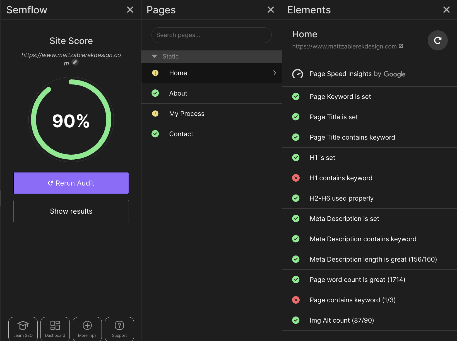
Task: Click green check beside Meta Description length
Action: (x=296, y=259)
